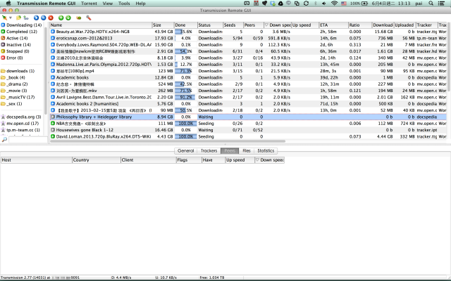The width and height of the screenshot is (451, 281).
Task: Select the Completed (12) filter
Action: pos(21,32)
